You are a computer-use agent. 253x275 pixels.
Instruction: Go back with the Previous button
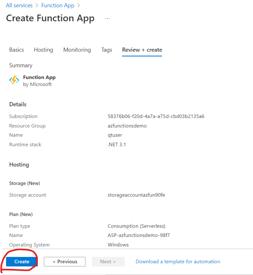coord(65,262)
